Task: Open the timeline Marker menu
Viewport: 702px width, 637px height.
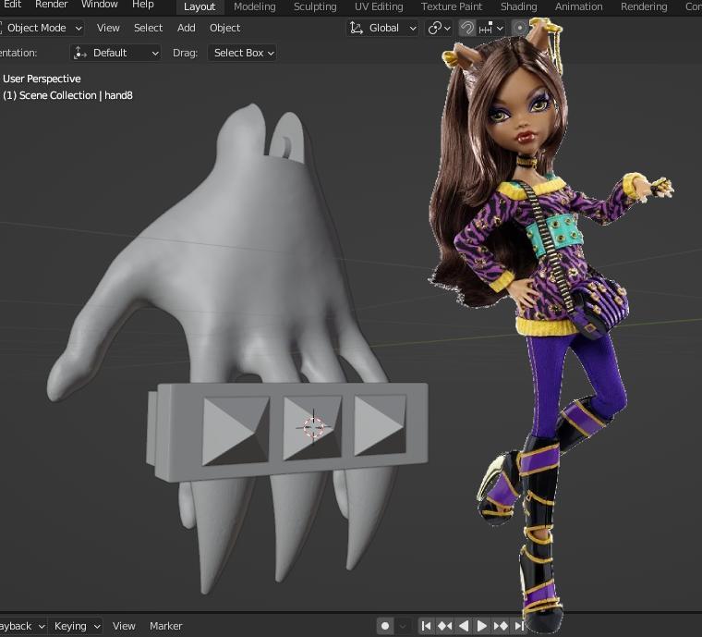Action: pos(165,626)
